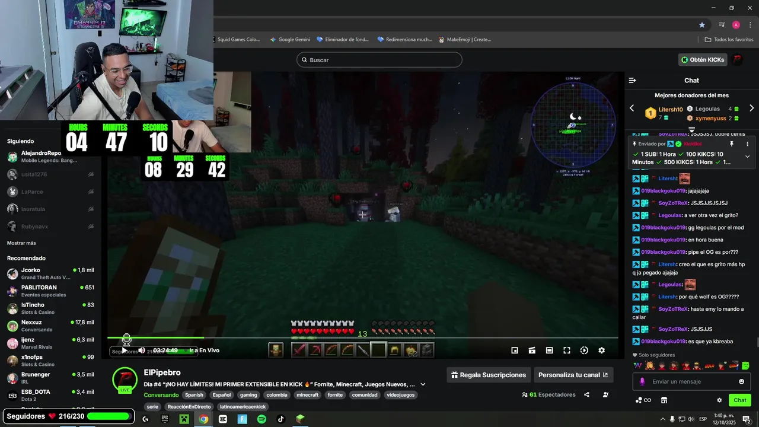Open PABLITORAN recommended channel

pyautogui.click(x=50, y=291)
